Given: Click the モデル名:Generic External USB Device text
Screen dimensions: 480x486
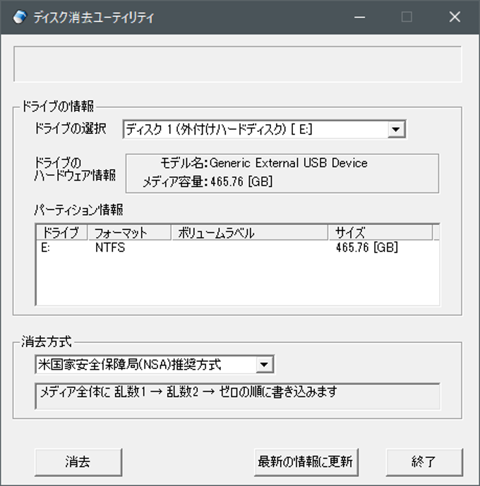Looking at the screenshot, I should [264, 163].
